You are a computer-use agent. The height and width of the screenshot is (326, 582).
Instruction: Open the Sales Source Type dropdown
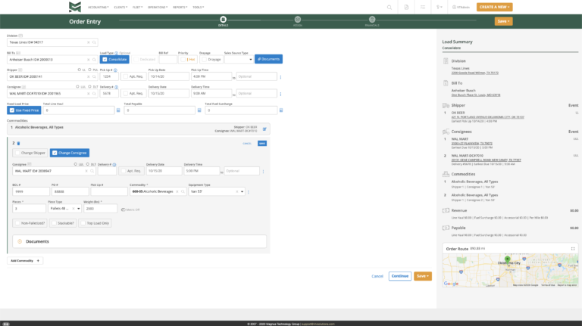[239, 59]
